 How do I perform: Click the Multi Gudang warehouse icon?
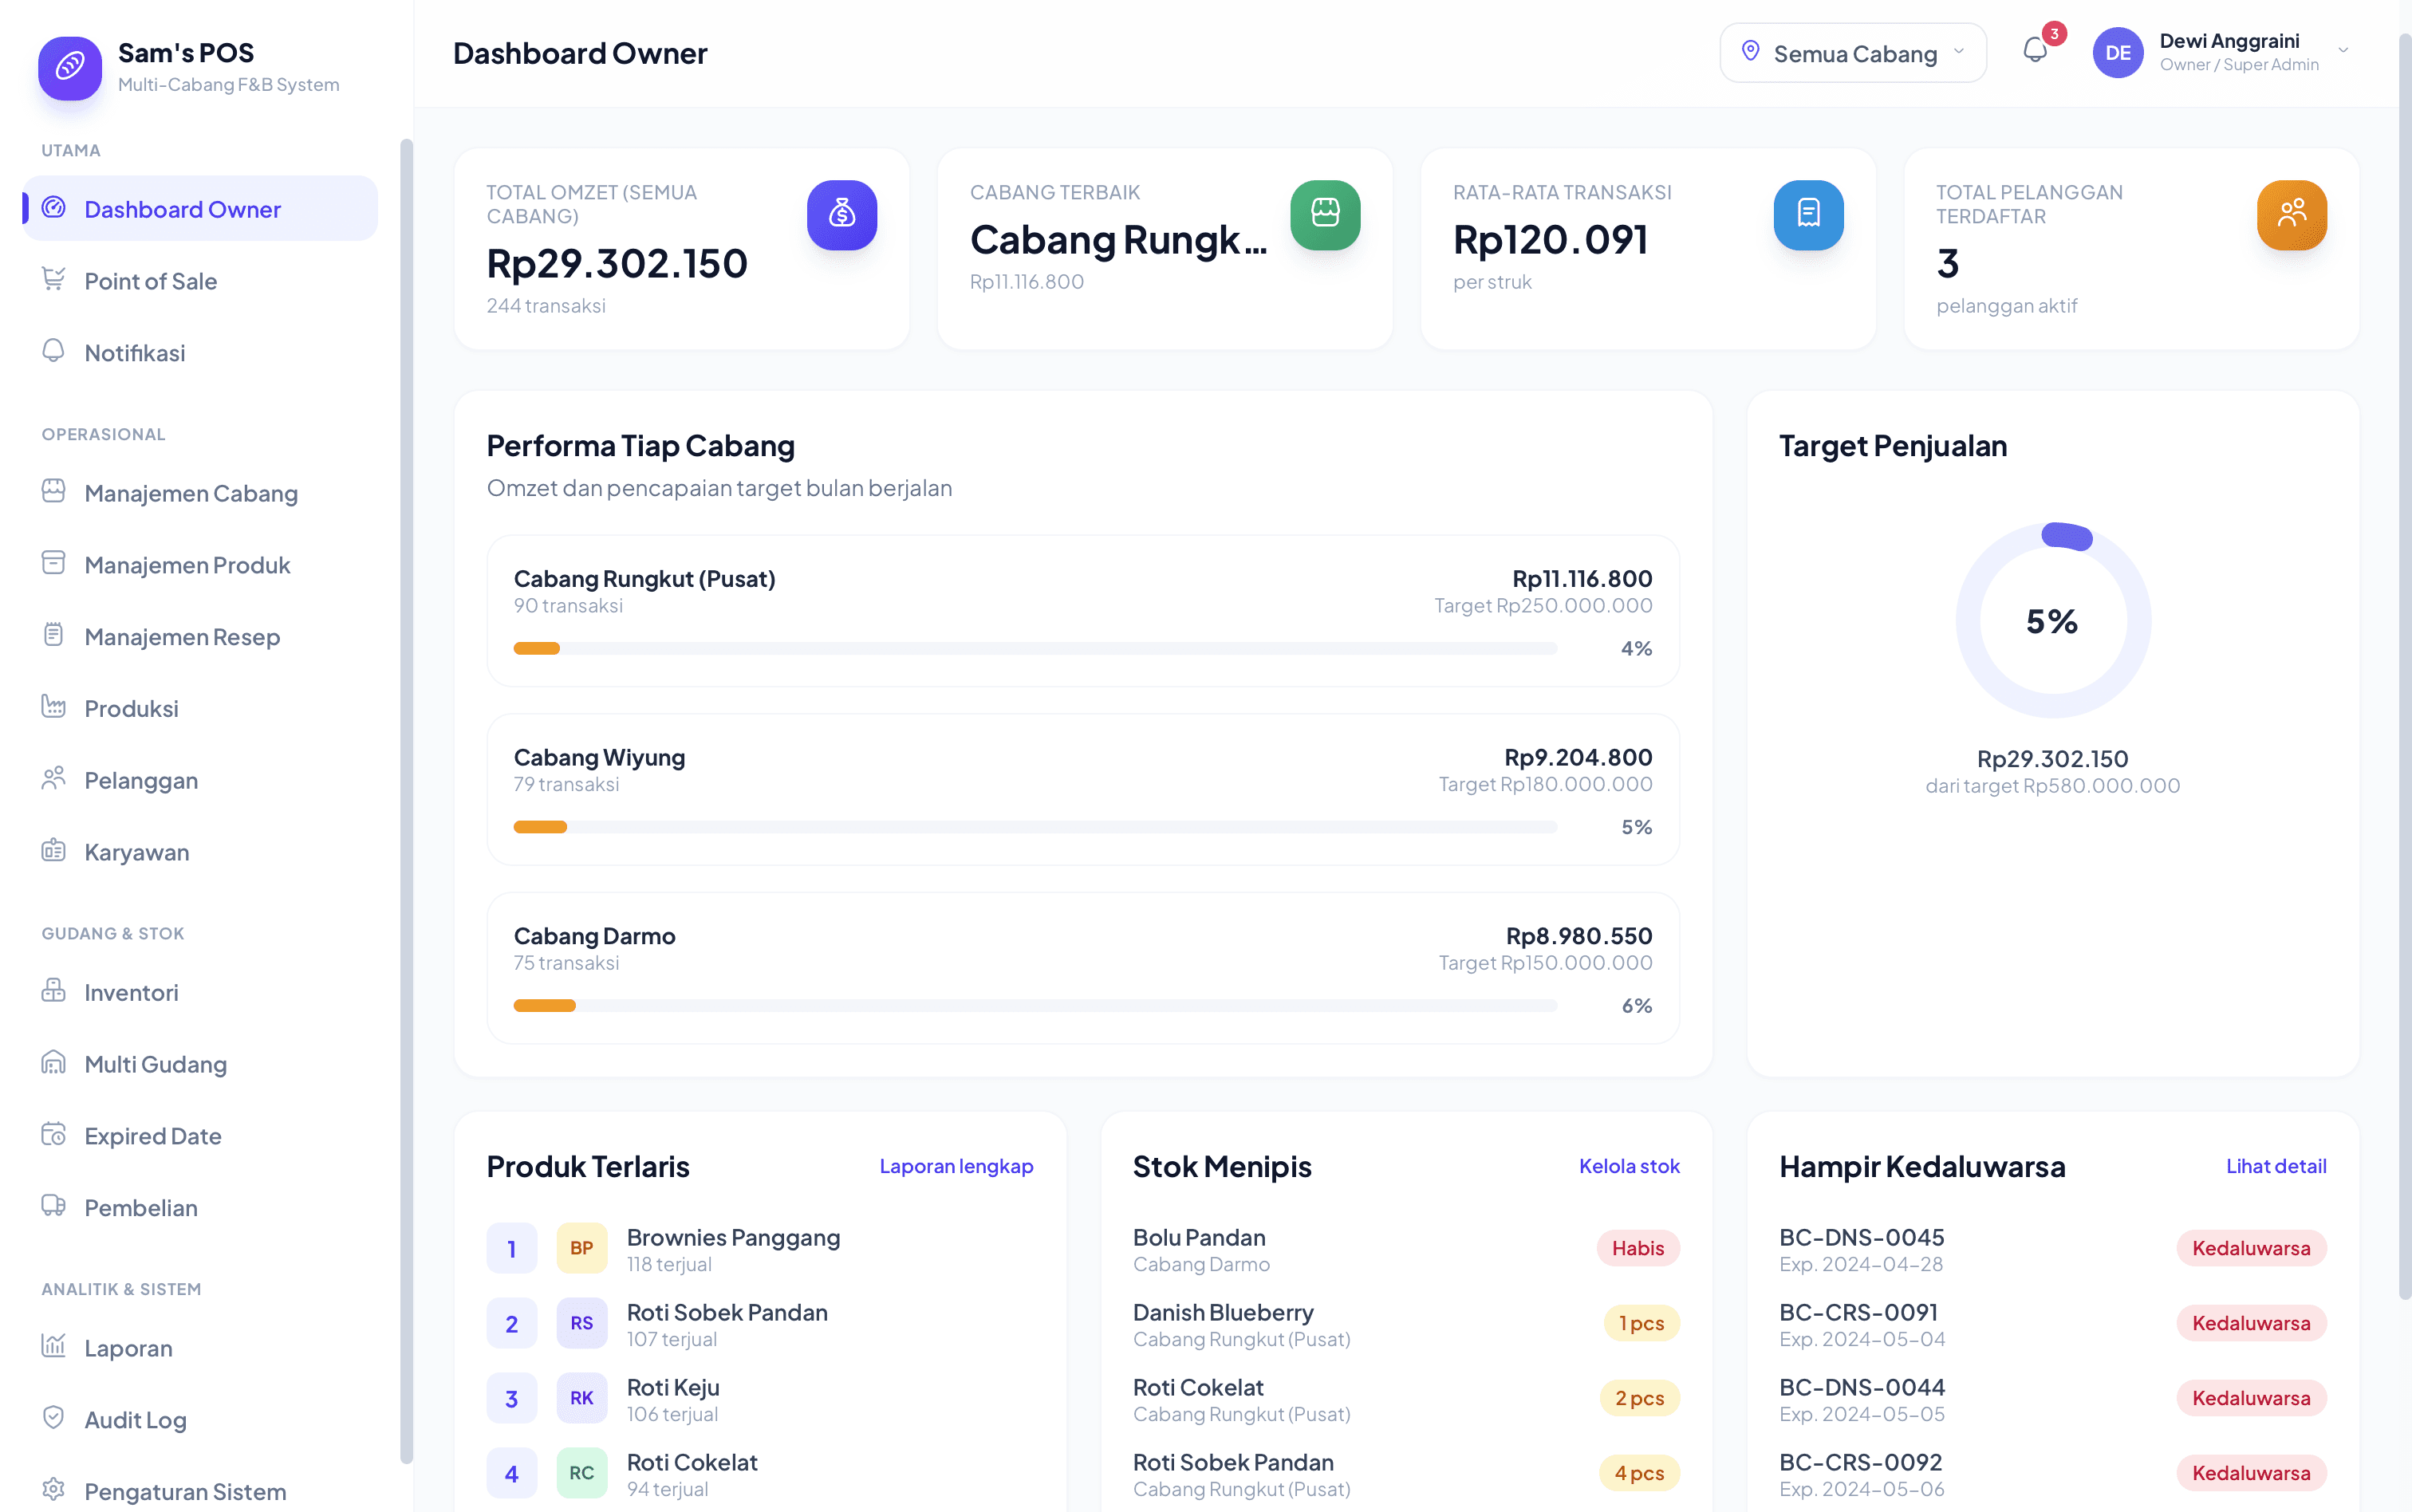click(x=54, y=1063)
